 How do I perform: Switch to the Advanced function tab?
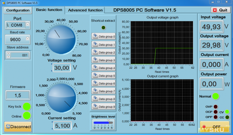[x=85, y=10]
